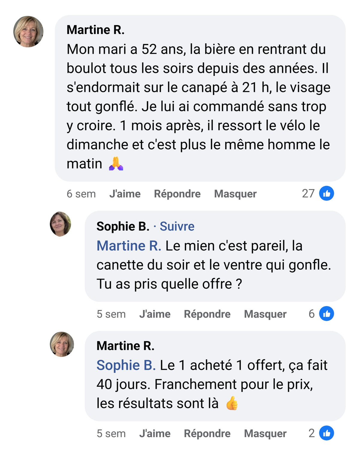The image size is (359, 462).
Task: Click the like reaction icon showing 6
Action: 326,314
